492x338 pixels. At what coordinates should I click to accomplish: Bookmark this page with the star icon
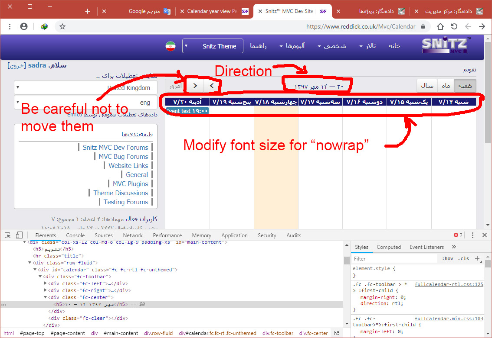pos(62,26)
